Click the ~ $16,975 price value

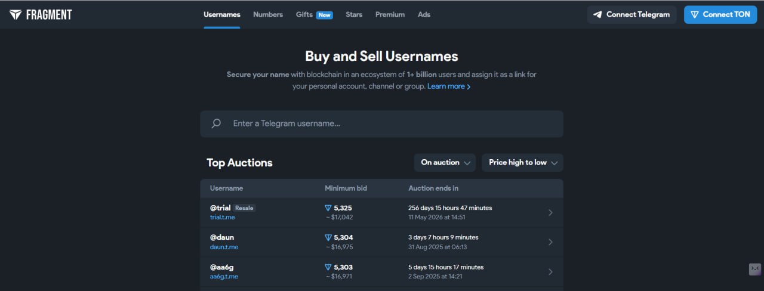(339, 247)
